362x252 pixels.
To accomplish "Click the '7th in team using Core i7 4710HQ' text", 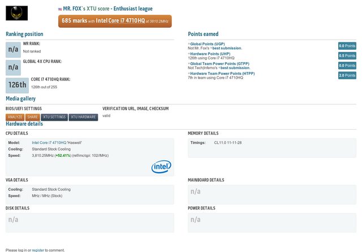I will 216,78.
